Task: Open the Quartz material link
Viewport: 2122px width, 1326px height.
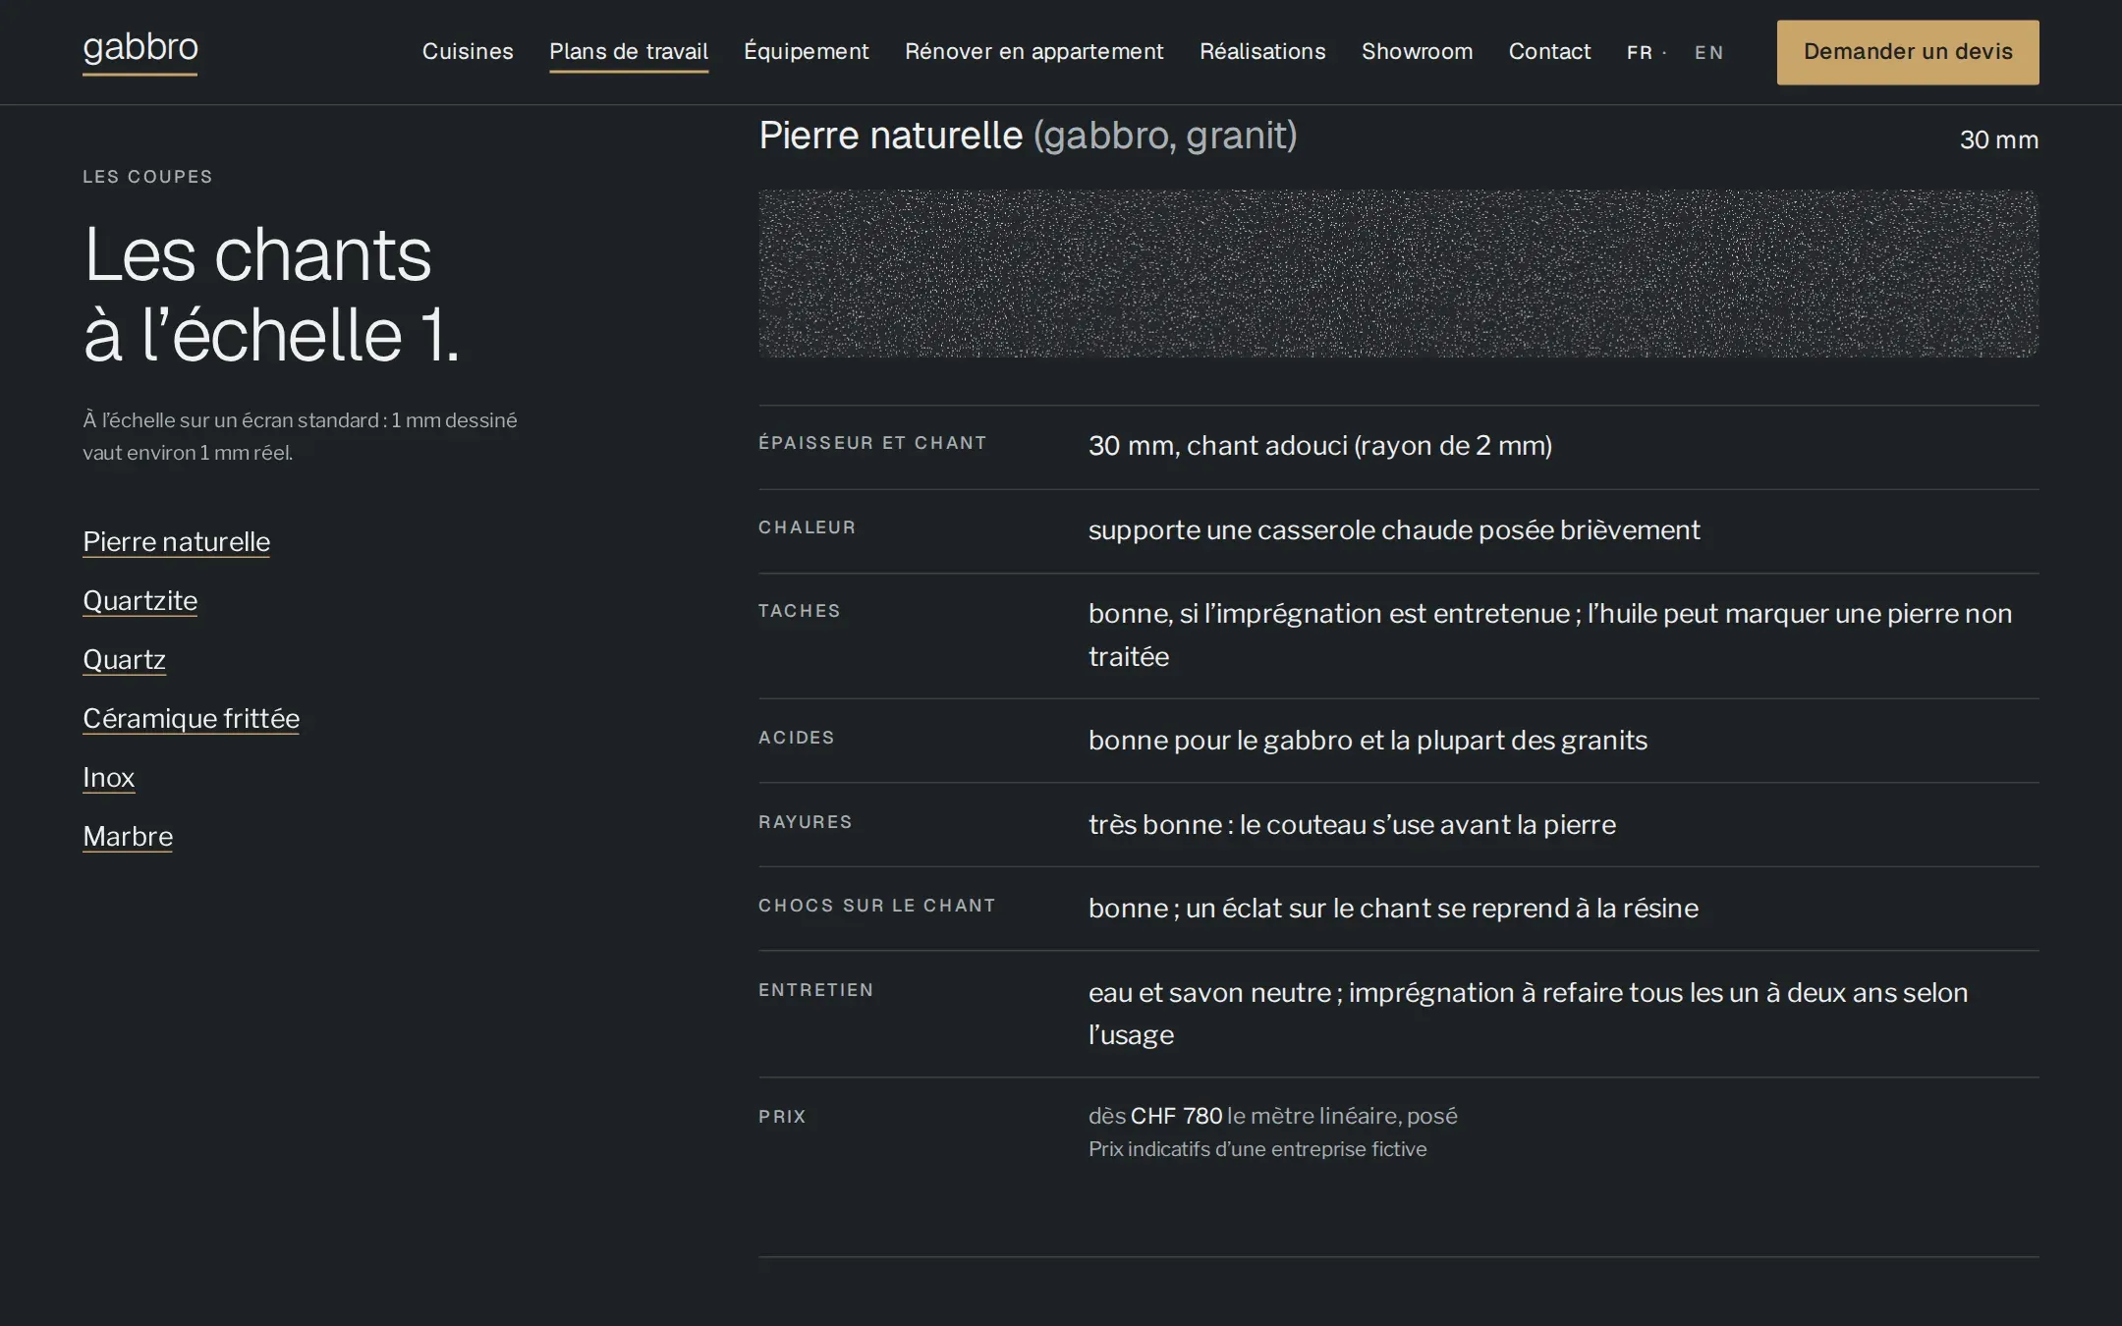Action: pos(125,660)
